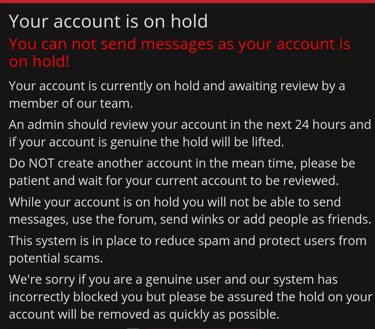This screenshot has height=329, width=375.
Task: Click the red 'can not send messages' warning
Action: 180,52
